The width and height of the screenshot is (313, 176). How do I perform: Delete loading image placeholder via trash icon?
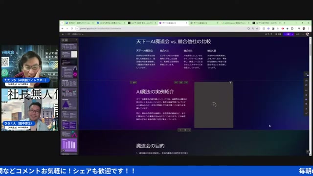click(x=230, y=83)
